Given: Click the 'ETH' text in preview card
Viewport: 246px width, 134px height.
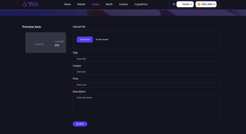Looking at the screenshot, I should [57, 45].
